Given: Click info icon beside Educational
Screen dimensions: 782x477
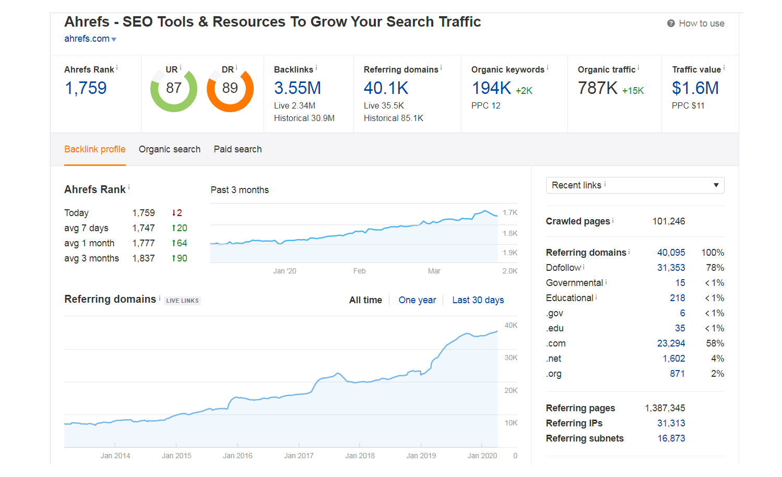Looking at the screenshot, I should click(596, 297).
